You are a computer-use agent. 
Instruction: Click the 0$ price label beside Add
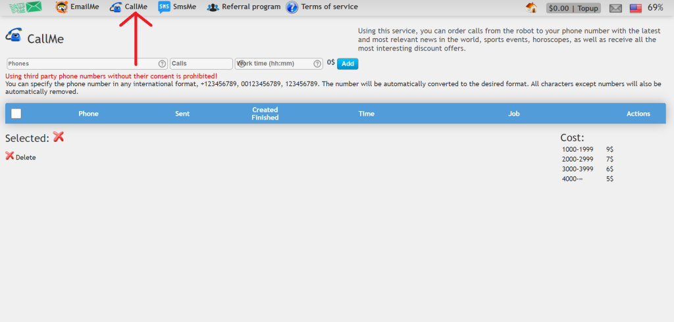(330, 62)
